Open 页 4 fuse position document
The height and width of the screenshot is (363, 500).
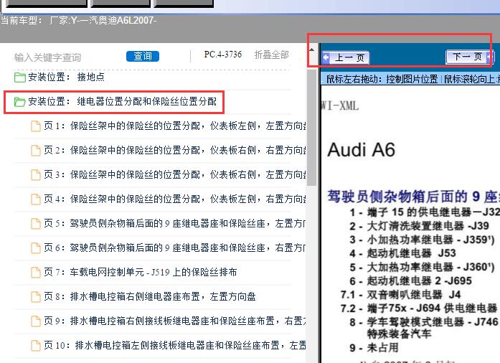point(175,199)
